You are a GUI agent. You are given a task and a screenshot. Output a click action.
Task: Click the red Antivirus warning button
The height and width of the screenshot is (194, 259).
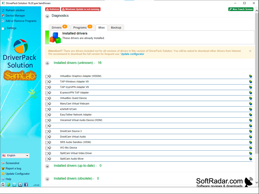[53, 9]
